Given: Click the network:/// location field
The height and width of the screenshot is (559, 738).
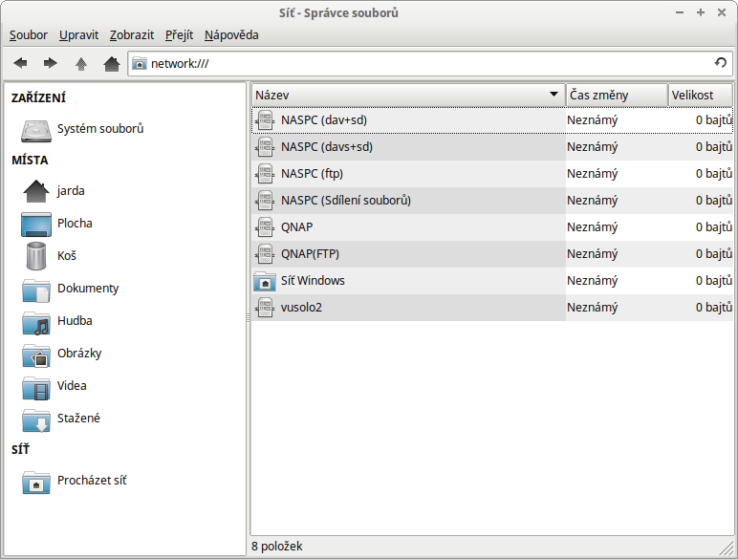Looking at the screenshot, I should (x=421, y=64).
